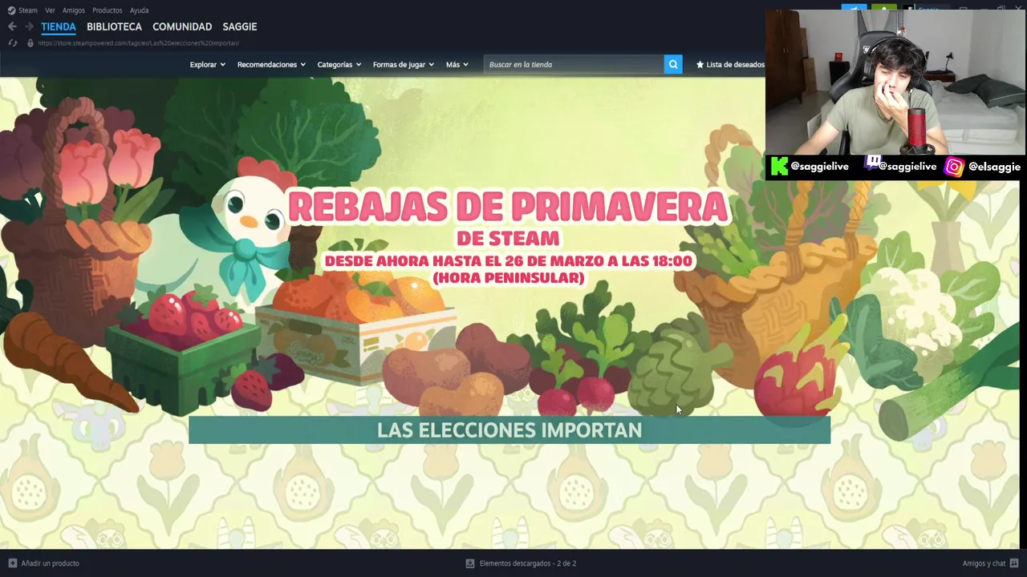Click the Las Elecciones Importan header bar
This screenshot has width=1027, height=577.
509,430
